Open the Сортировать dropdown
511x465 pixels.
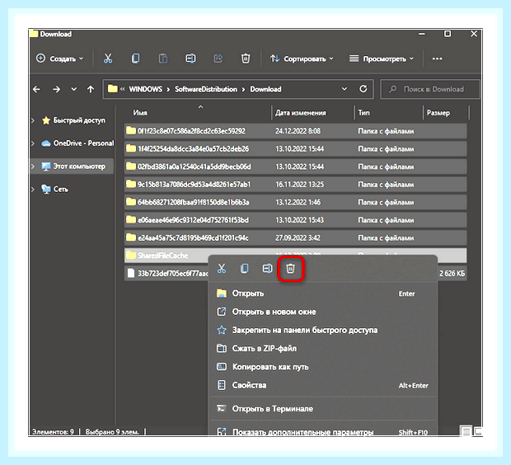302,59
